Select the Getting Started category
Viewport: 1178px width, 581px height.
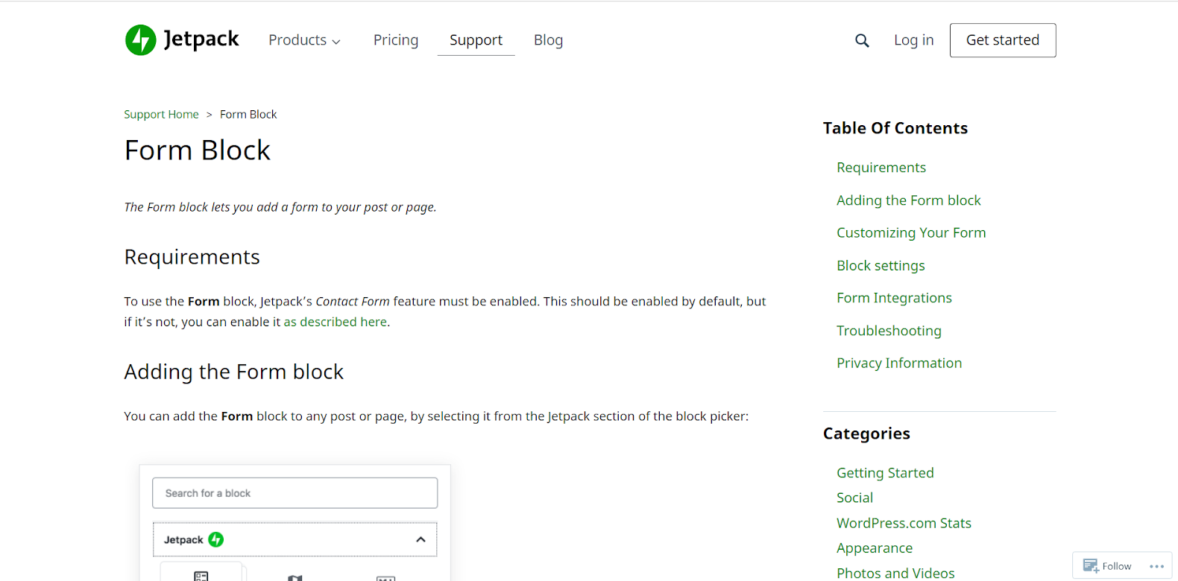(885, 473)
